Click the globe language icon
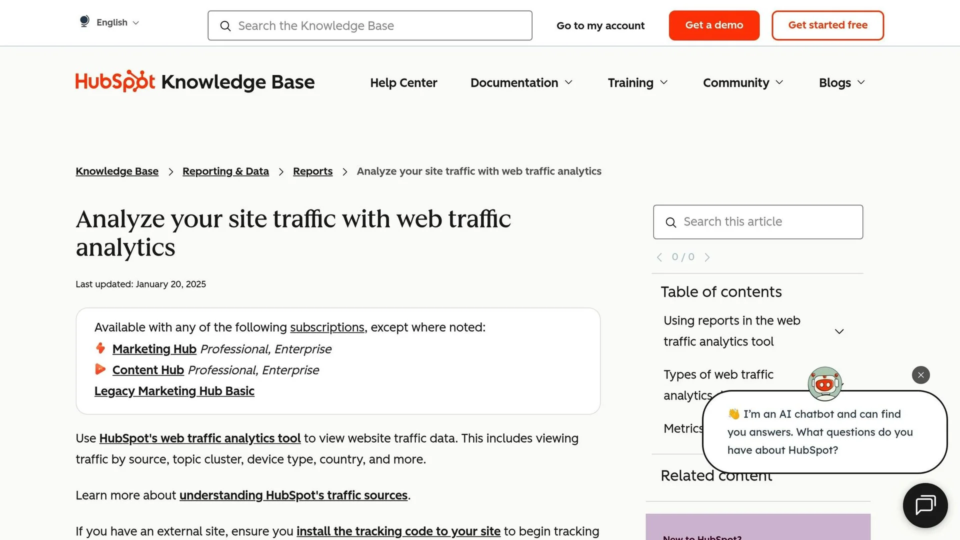Viewport: 960px width, 540px height. coord(84,21)
